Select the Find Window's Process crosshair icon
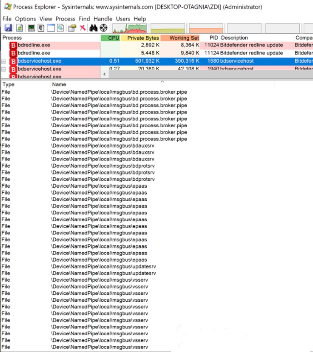313x353 pixels. pos(104,28)
